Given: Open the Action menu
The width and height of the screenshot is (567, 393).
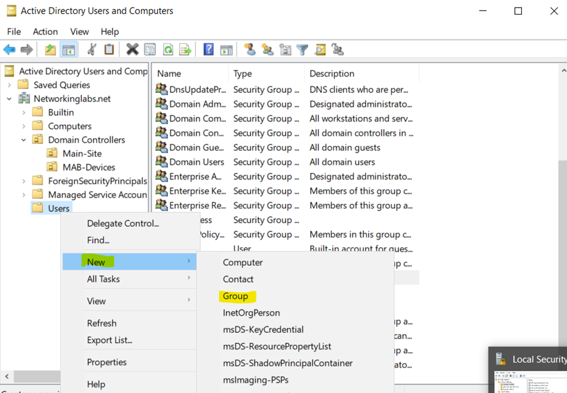Looking at the screenshot, I should tap(45, 32).
